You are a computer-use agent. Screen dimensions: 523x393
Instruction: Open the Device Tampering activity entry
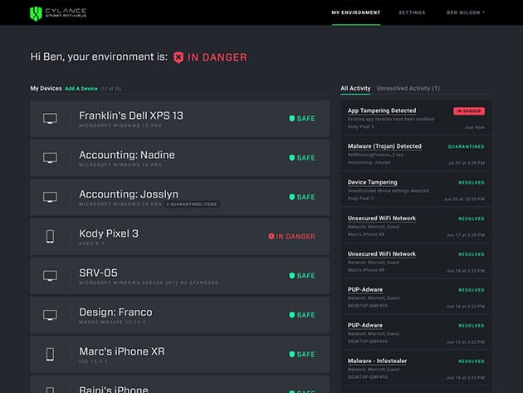pos(372,182)
